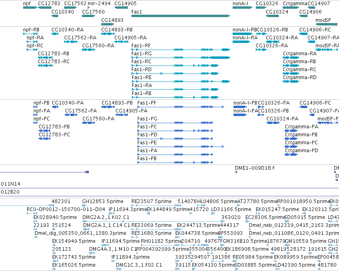
Task: Select protein Fas1-PB
Action: coord(175,163)
